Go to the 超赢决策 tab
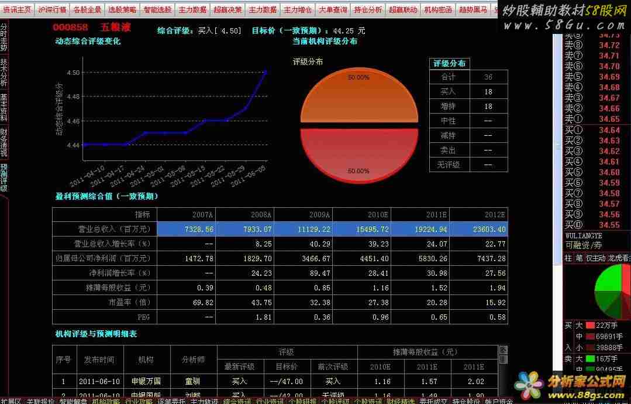Viewport: 631px width, 404px height. click(x=227, y=10)
